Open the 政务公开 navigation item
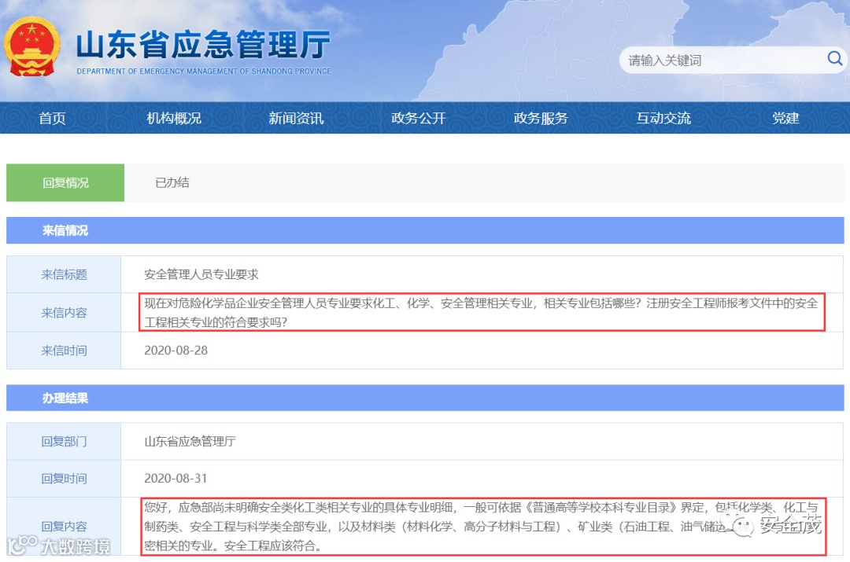This screenshot has height=562, width=850. coord(419,118)
